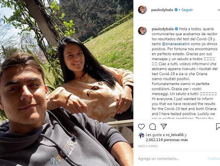Open the @orianasabatini mention link
Viewport: 220px width, 166px height.
176,44
